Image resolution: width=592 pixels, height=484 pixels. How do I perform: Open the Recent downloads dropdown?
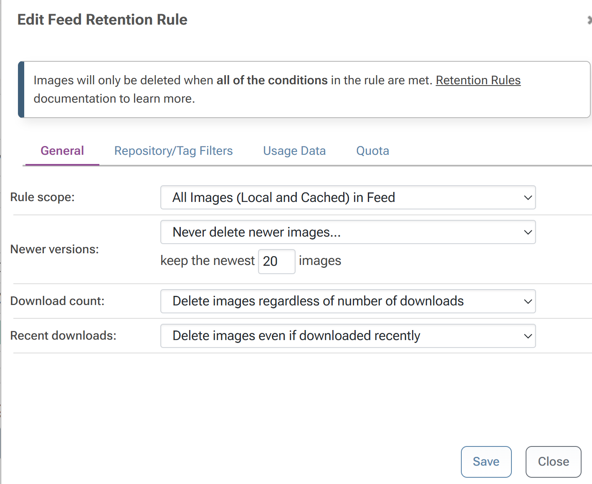tap(348, 336)
